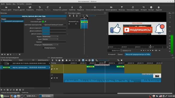Image resolution: width=175 pixels, height=98 pixels.
Task: Open the Вид menu
Action: pos(14,4)
